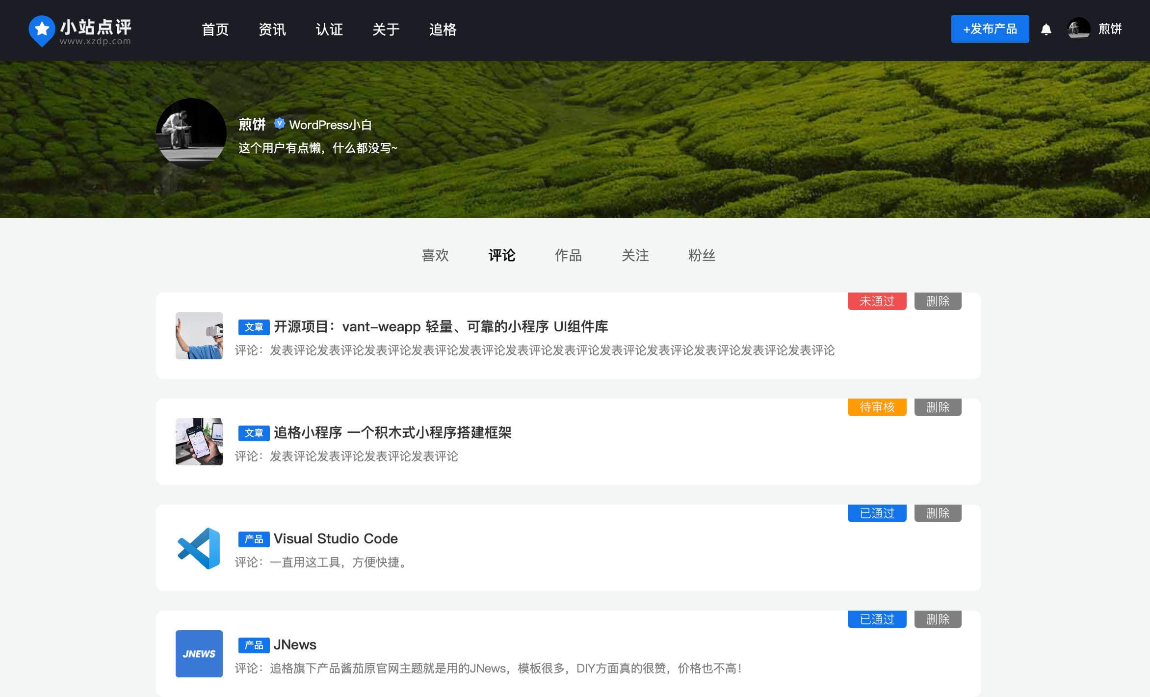The height and width of the screenshot is (697, 1150).
Task: Click the 产品 tag on Visual Studio Code
Action: (254, 539)
